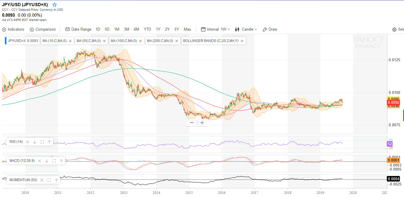The image size is (404, 198).
Task: Select the 5Y range
Action: [177, 29]
